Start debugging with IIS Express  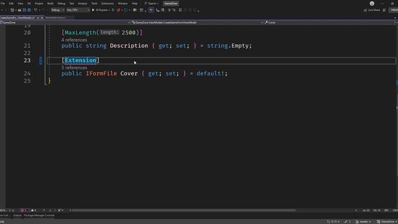pyautogui.click(x=99, y=10)
